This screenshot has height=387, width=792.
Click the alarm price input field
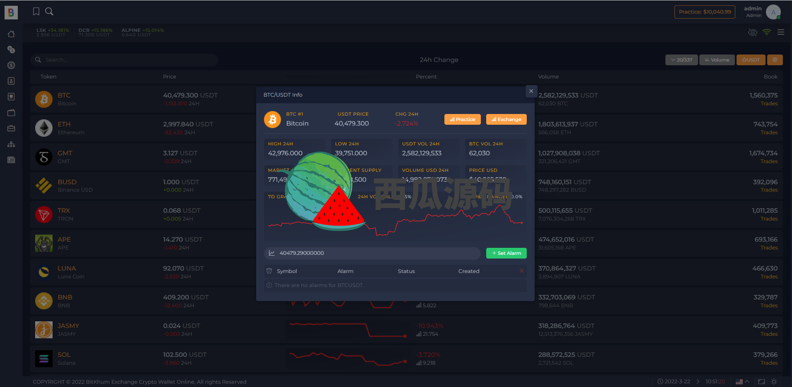point(372,253)
